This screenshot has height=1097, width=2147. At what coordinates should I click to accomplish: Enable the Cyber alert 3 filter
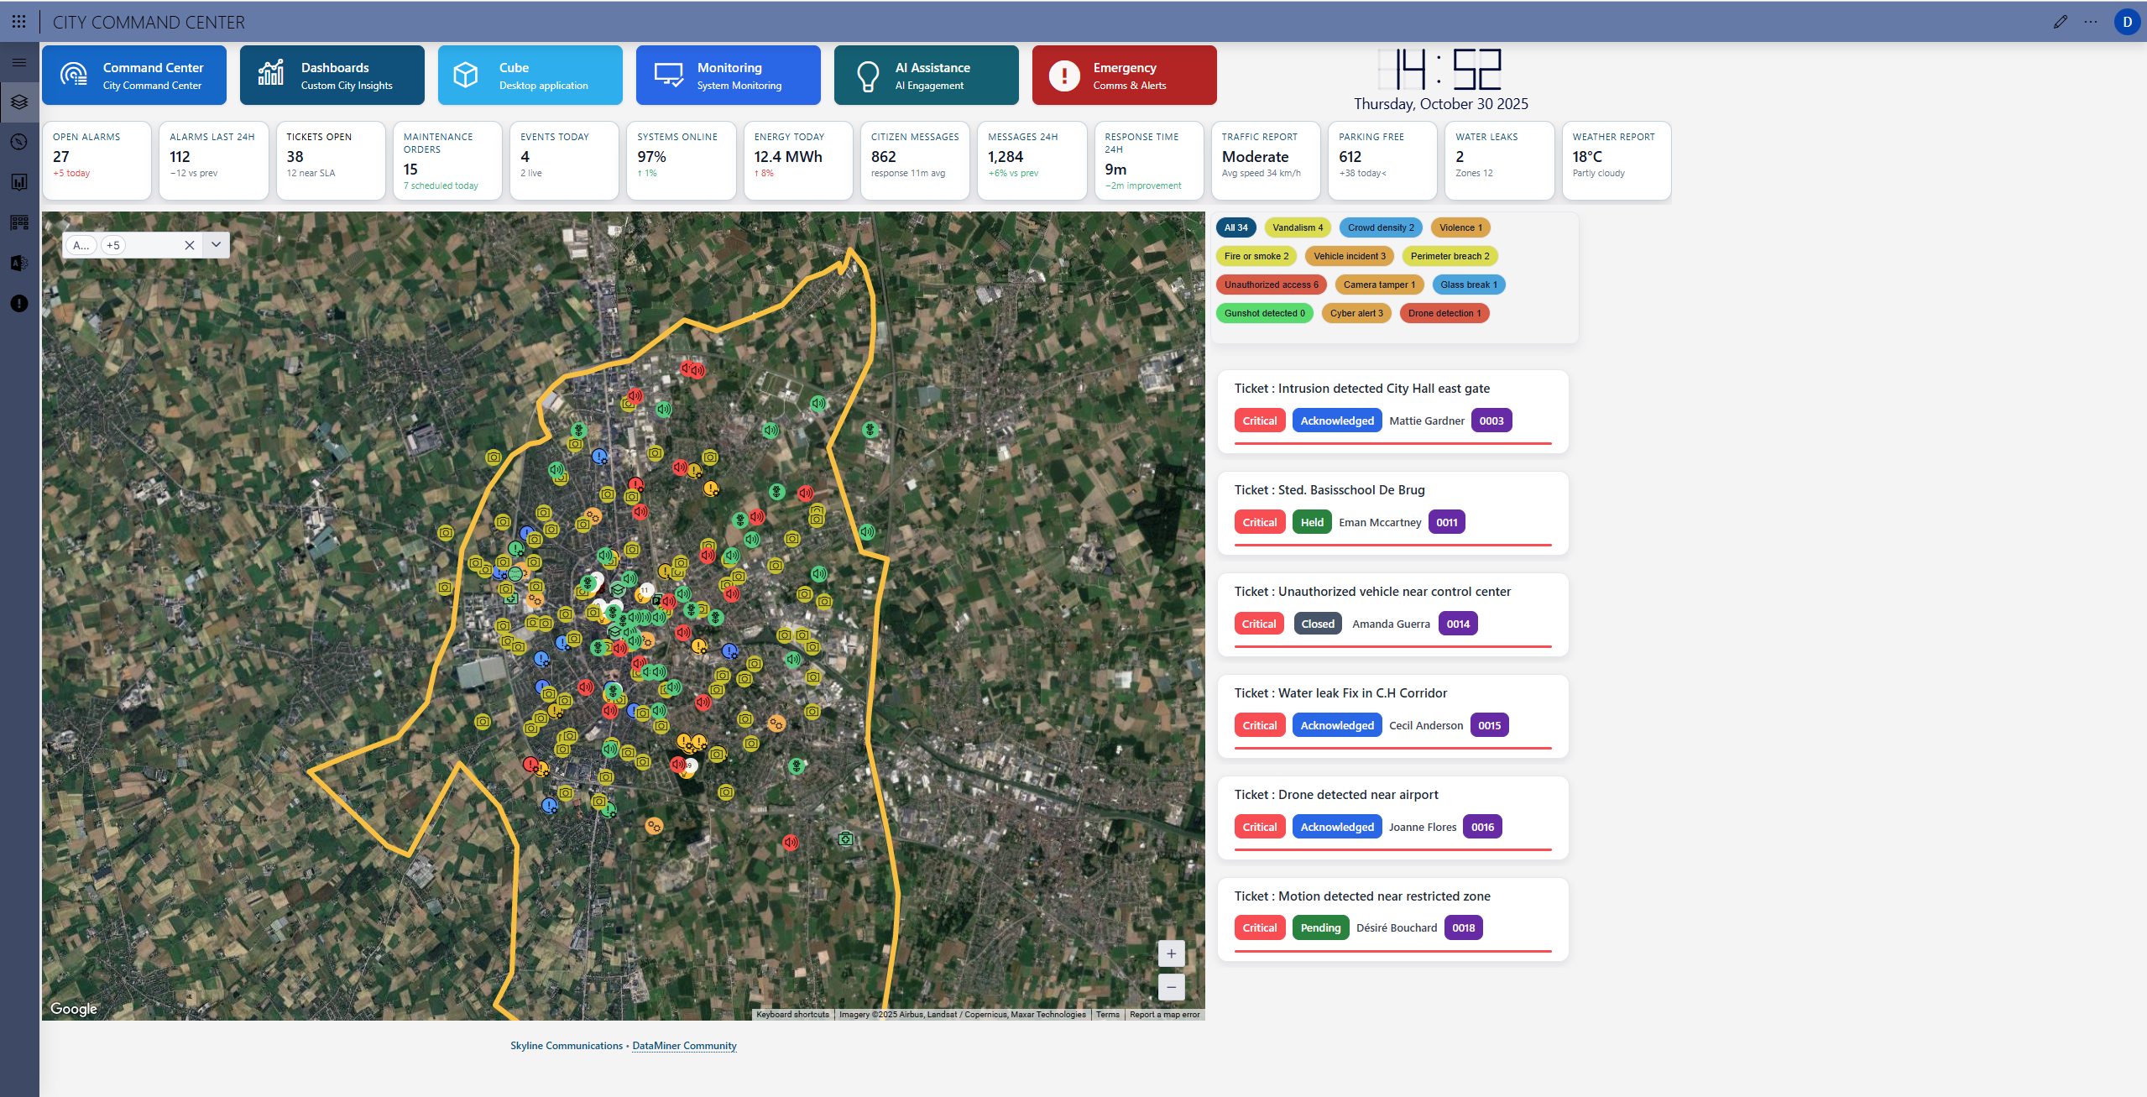[1356, 313]
